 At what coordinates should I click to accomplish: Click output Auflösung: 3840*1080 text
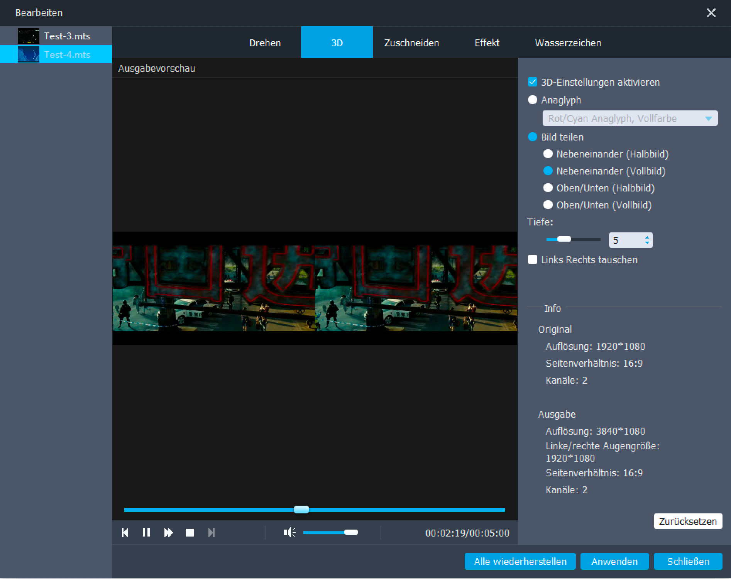tap(596, 431)
